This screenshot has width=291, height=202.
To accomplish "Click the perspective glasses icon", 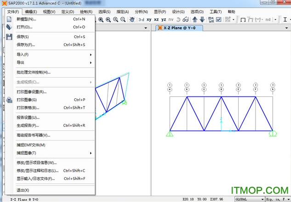I will point(185,20).
